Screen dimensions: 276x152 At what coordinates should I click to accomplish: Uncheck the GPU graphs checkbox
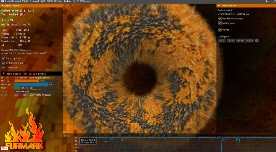[x=3, y=67]
